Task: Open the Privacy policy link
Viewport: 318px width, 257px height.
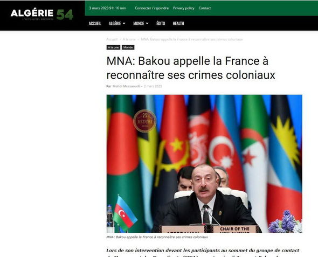Action: 184,8
